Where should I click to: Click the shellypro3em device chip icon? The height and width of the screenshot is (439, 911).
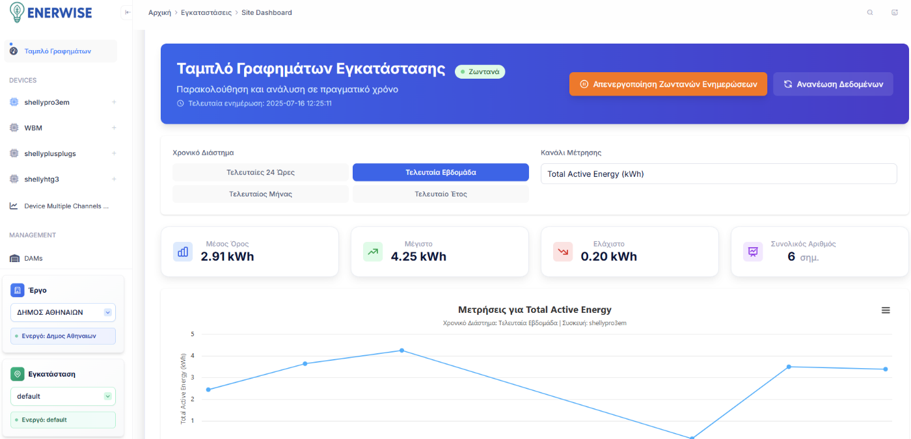14,103
